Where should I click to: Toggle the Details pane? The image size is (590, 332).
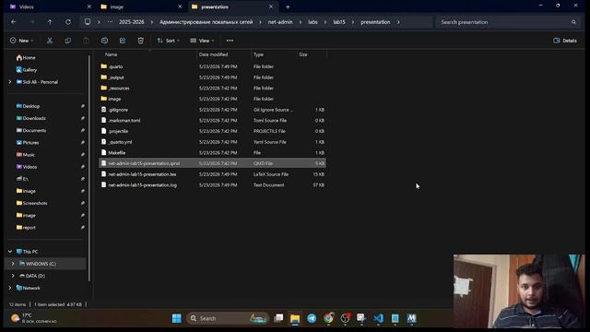click(x=565, y=41)
